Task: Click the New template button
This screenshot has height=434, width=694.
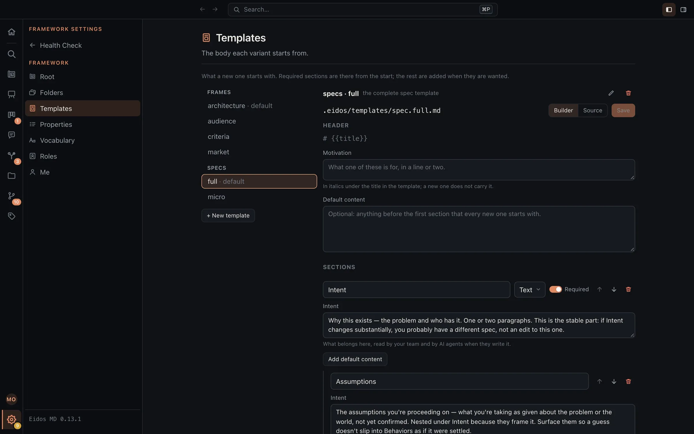Action: [x=228, y=216]
